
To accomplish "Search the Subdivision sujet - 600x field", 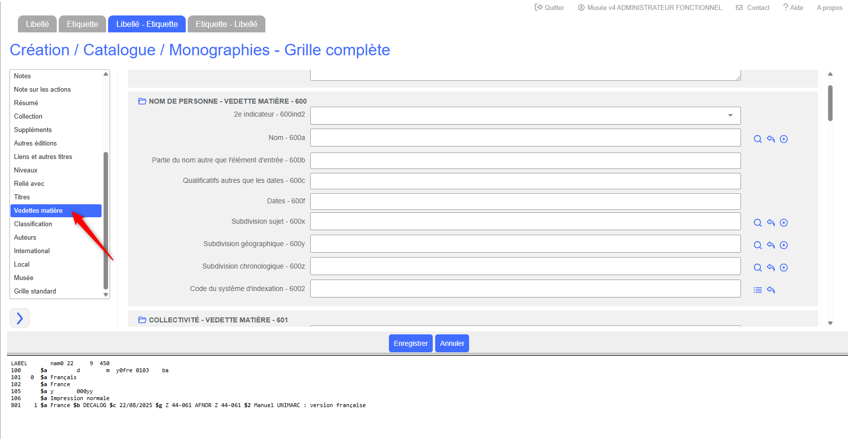I will pyautogui.click(x=757, y=223).
